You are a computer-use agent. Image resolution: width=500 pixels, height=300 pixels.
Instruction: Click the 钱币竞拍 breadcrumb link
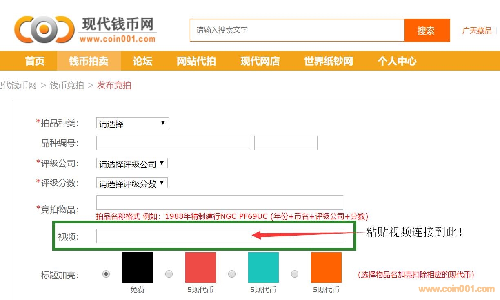pyautogui.click(x=67, y=85)
